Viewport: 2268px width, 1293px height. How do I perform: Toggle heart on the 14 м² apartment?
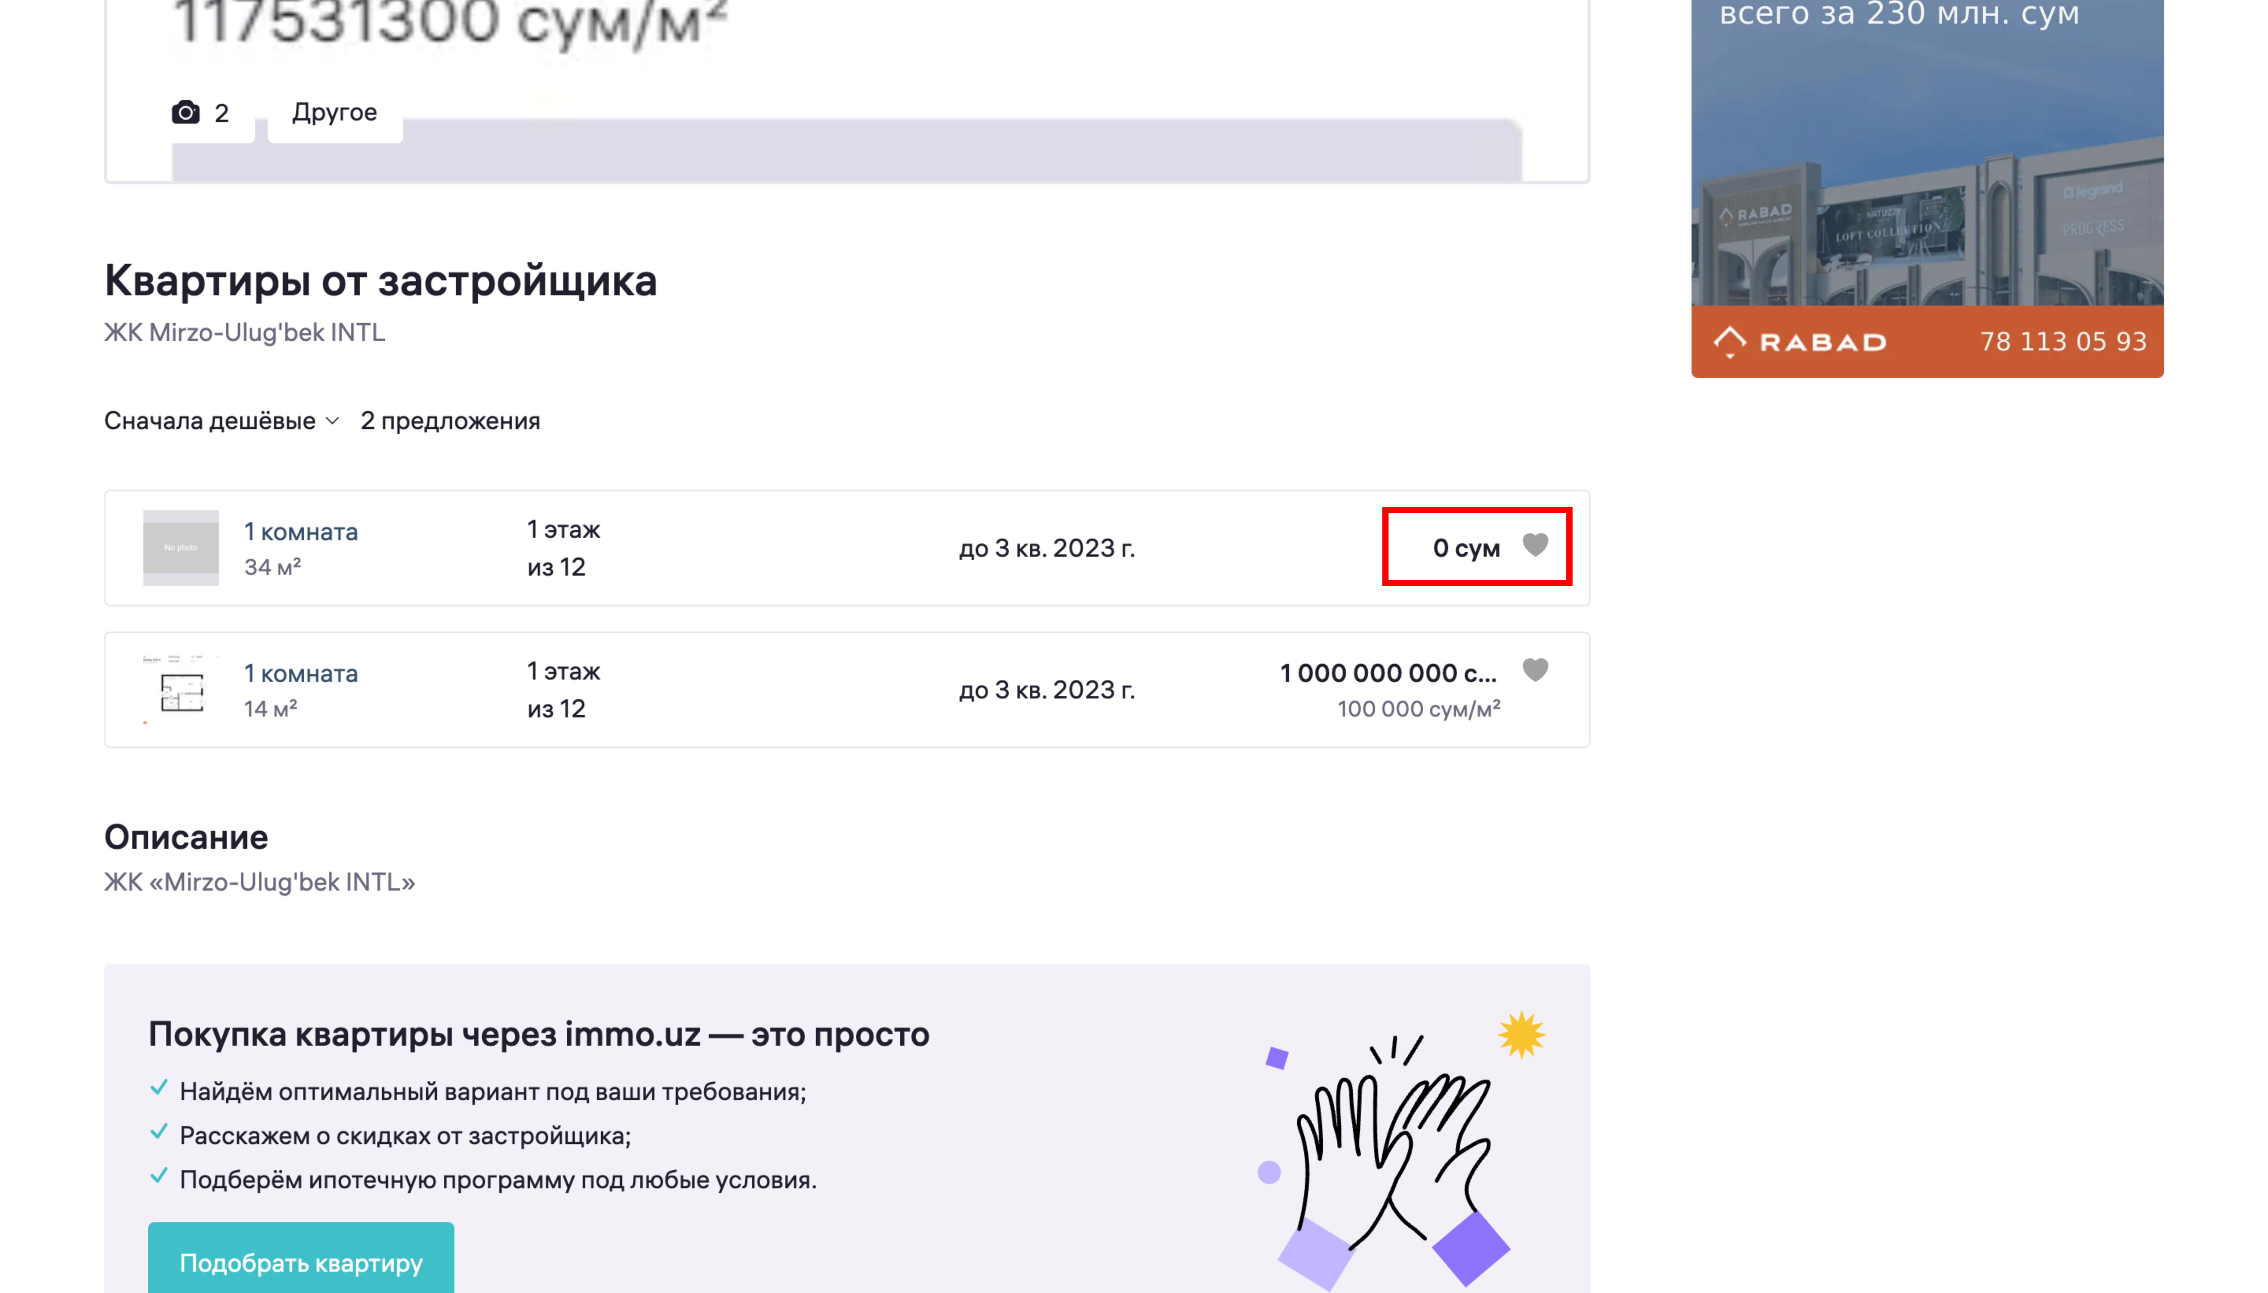coord(1534,670)
